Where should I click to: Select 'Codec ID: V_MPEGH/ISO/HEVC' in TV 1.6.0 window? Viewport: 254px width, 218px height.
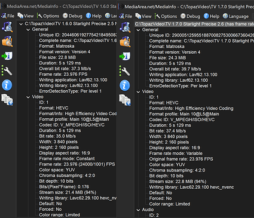pyautogui.click(x=72, y=125)
